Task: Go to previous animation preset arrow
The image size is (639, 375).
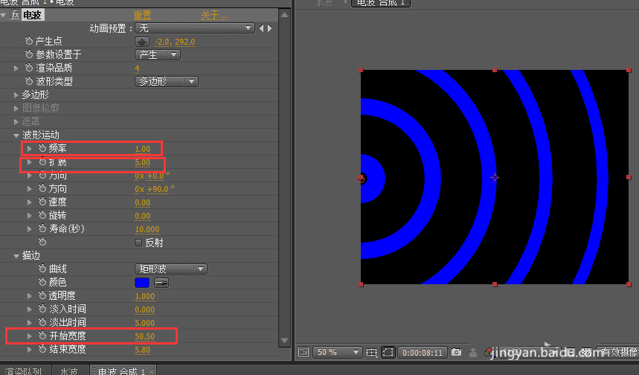Action: click(262, 28)
